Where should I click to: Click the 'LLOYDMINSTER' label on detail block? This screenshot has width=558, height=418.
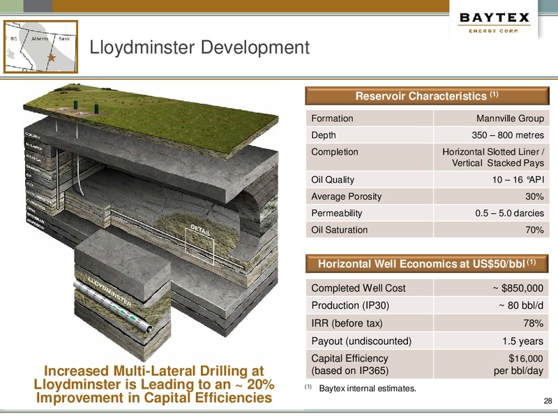(x=110, y=291)
